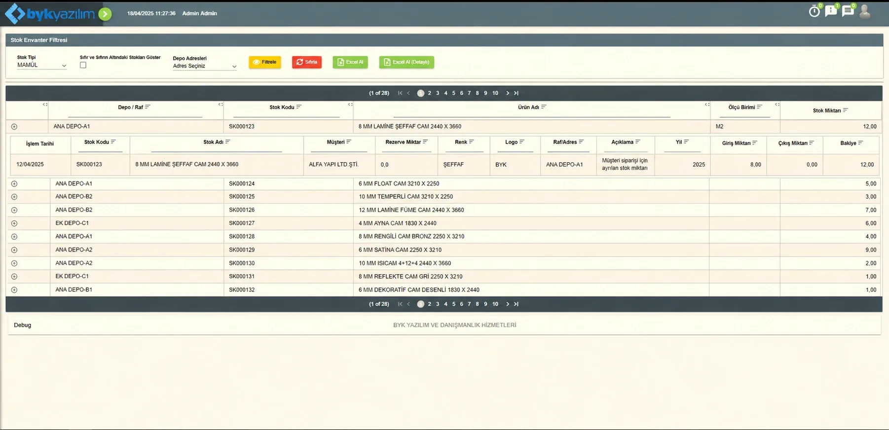Expand the SK000127 row details
Viewport: 889px width, 430px height.
pos(14,223)
